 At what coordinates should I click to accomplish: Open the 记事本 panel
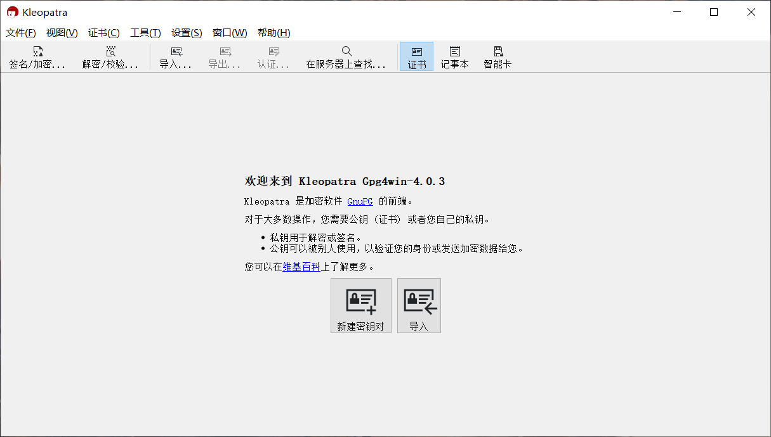(454, 57)
